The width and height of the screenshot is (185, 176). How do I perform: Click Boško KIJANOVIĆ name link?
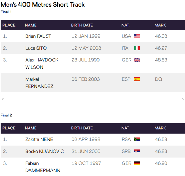[x=45, y=151]
